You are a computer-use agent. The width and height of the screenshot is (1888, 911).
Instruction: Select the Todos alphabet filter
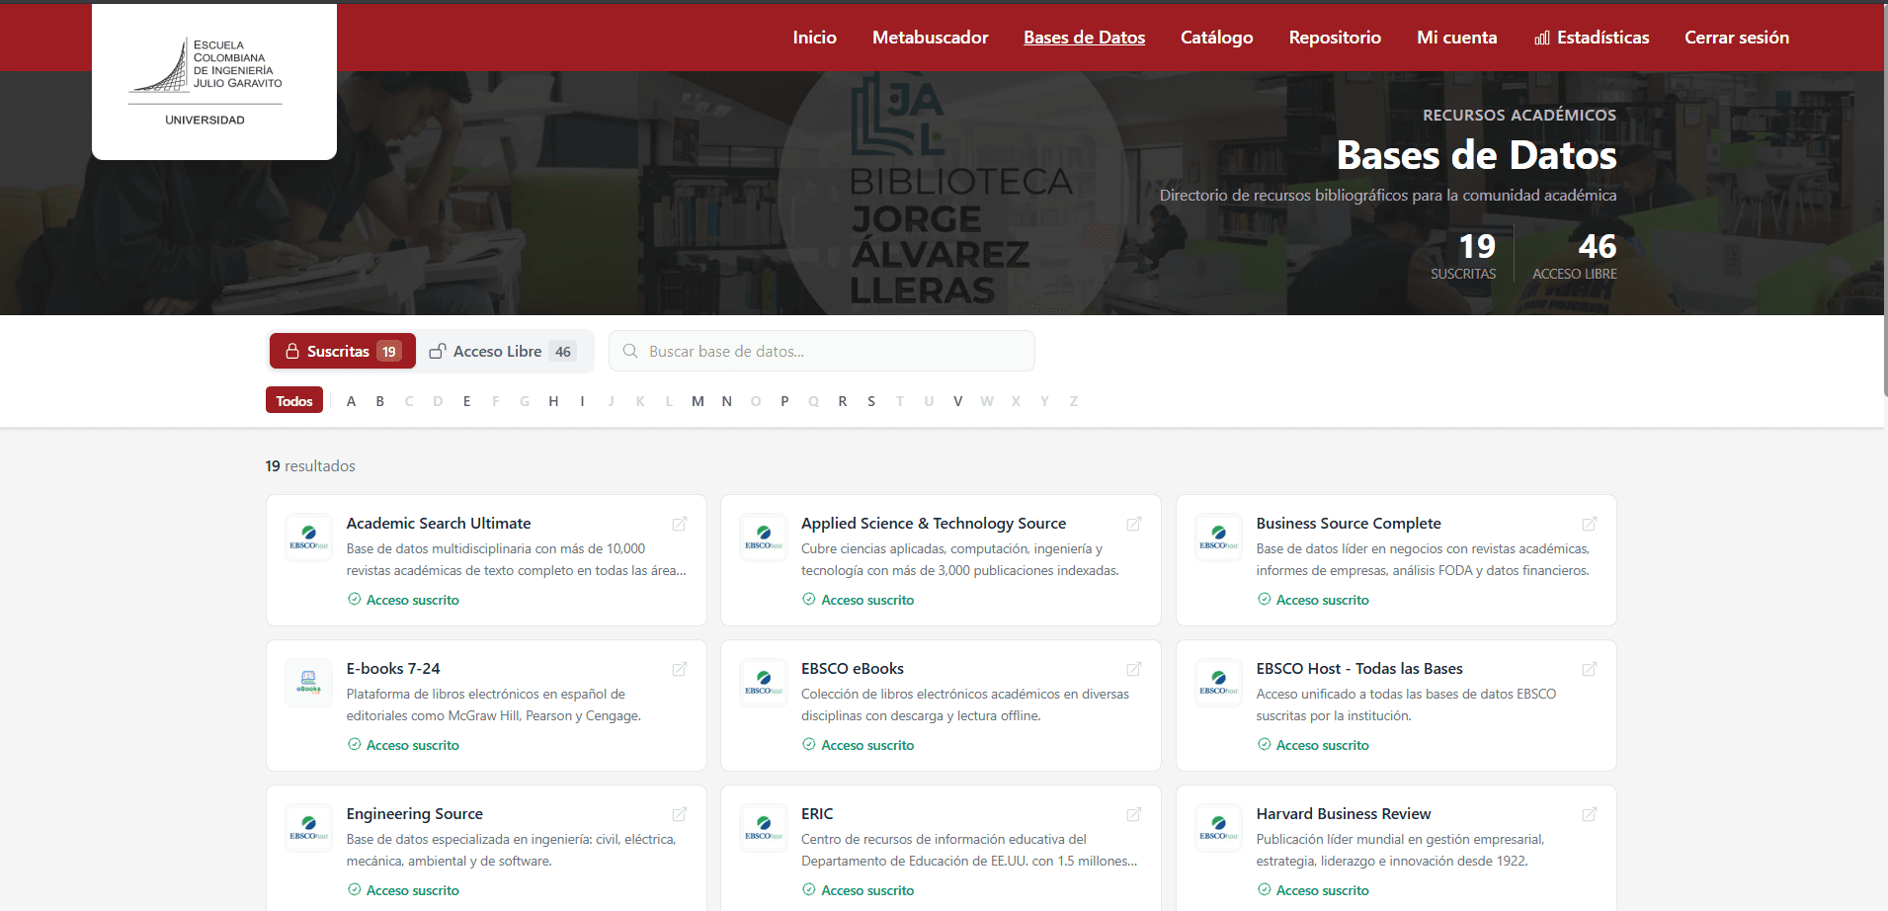pyautogui.click(x=293, y=401)
